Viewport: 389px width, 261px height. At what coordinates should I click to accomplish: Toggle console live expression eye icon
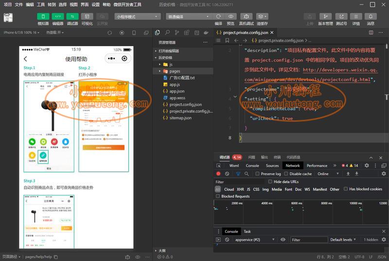point(283,240)
